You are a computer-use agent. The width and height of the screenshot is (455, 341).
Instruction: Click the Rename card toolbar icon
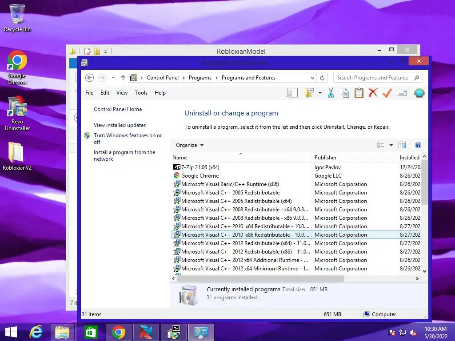click(x=402, y=93)
